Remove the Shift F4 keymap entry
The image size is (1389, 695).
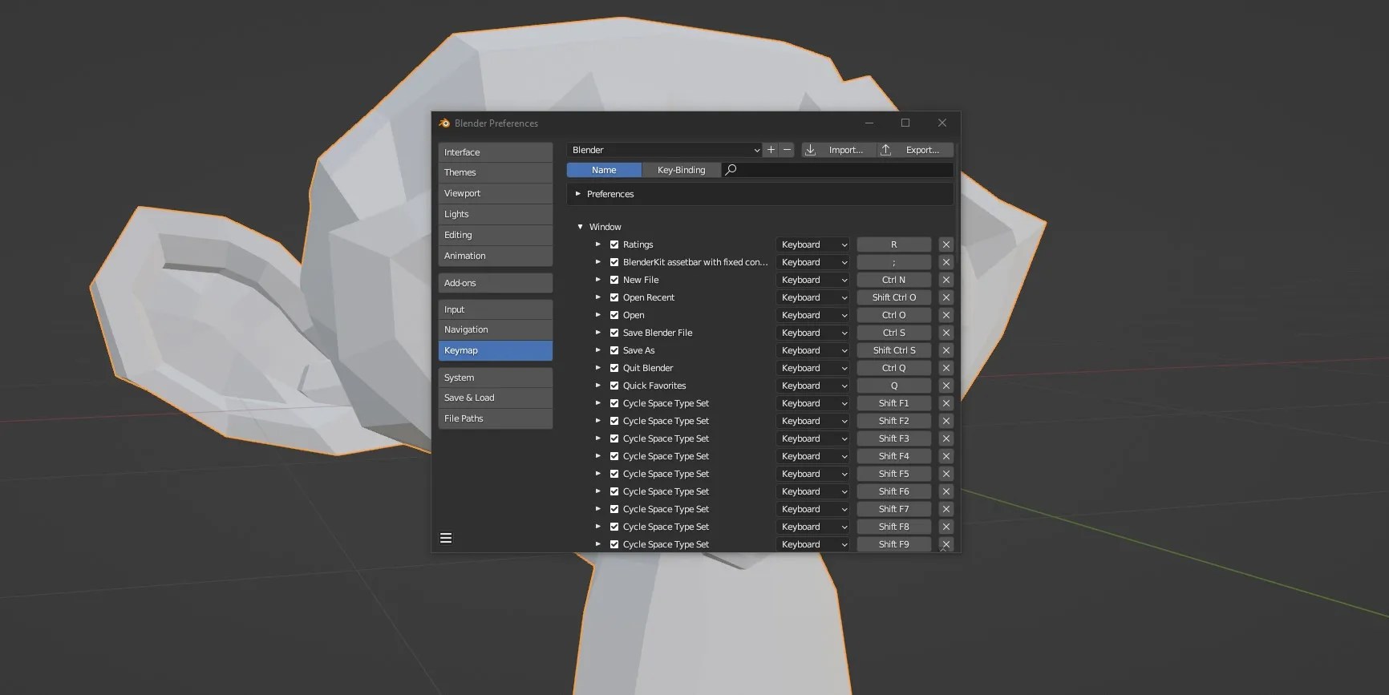click(x=946, y=456)
